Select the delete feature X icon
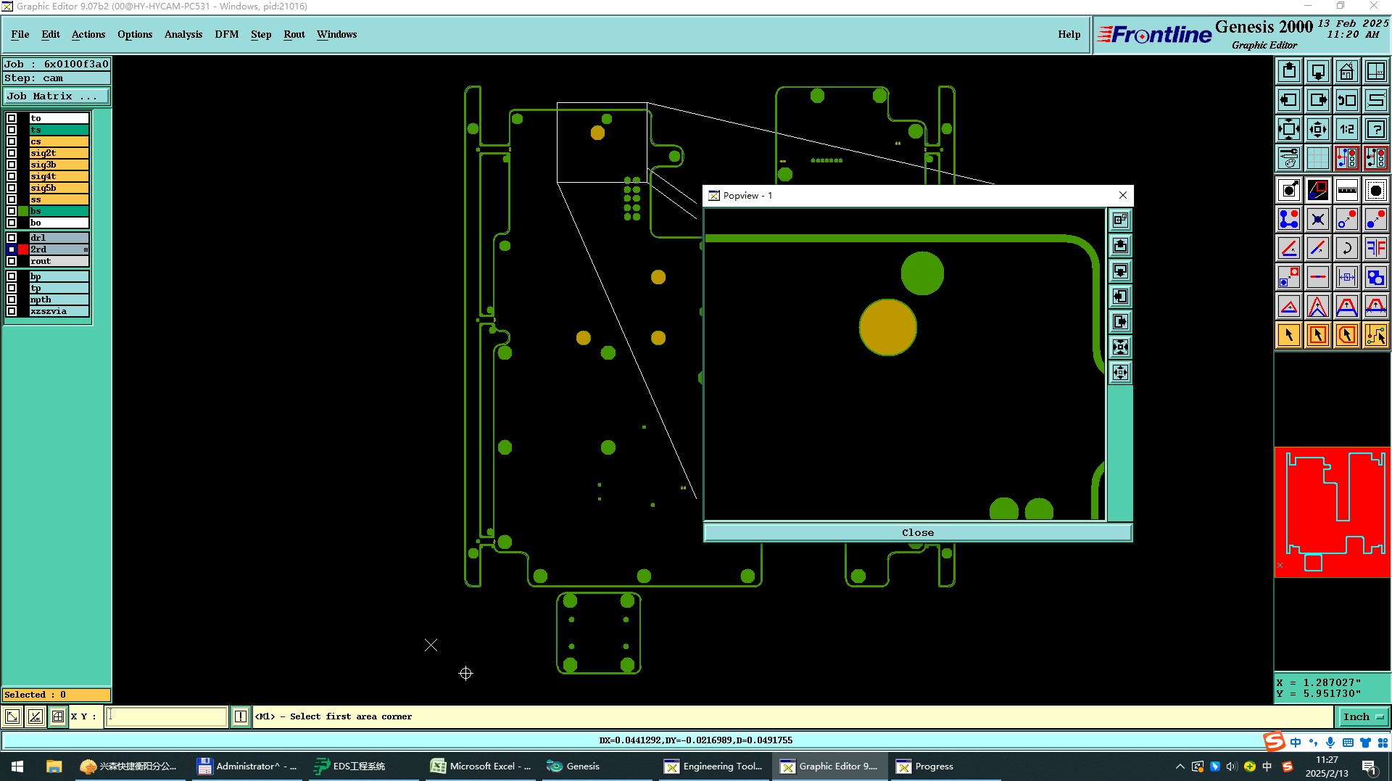The height and width of the screenshot is (781, 1392). [1318, 219]
